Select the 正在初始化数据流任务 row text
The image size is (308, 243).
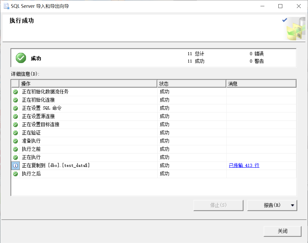(45, 92)
